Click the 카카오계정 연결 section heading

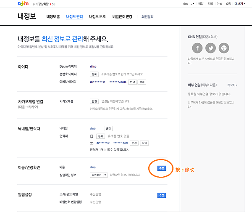coord(31,102)
